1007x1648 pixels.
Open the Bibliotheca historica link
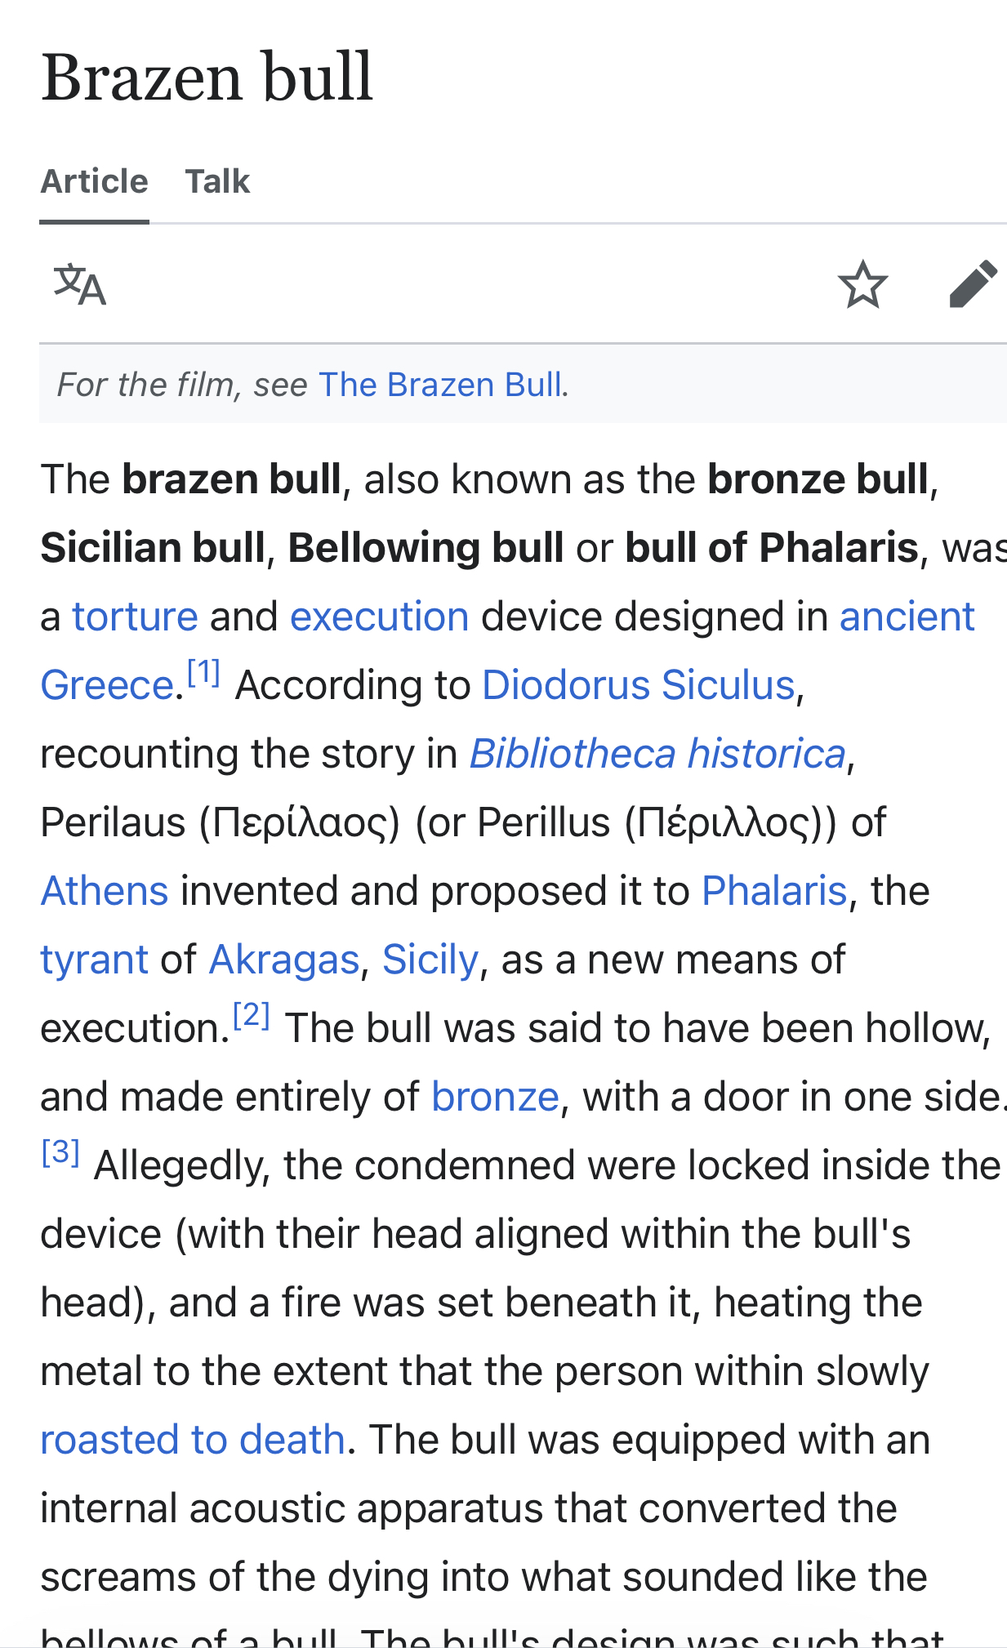657,754
